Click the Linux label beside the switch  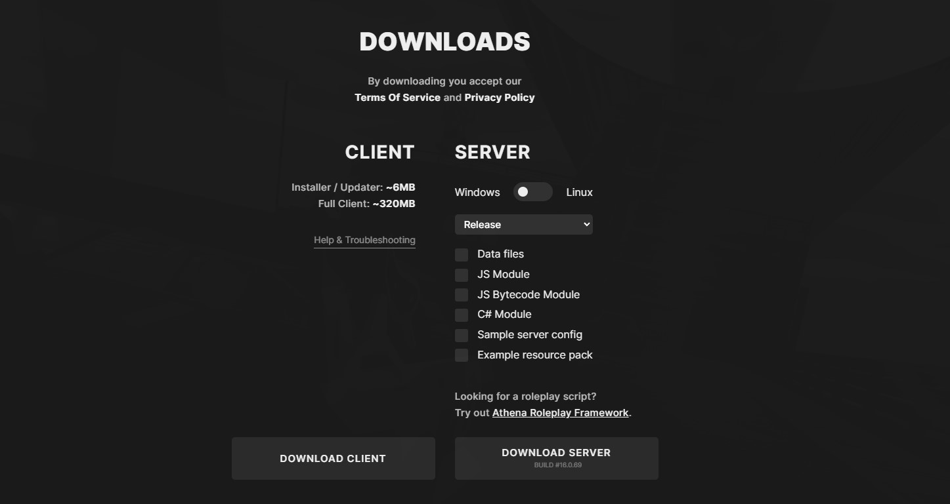(579, 192)
